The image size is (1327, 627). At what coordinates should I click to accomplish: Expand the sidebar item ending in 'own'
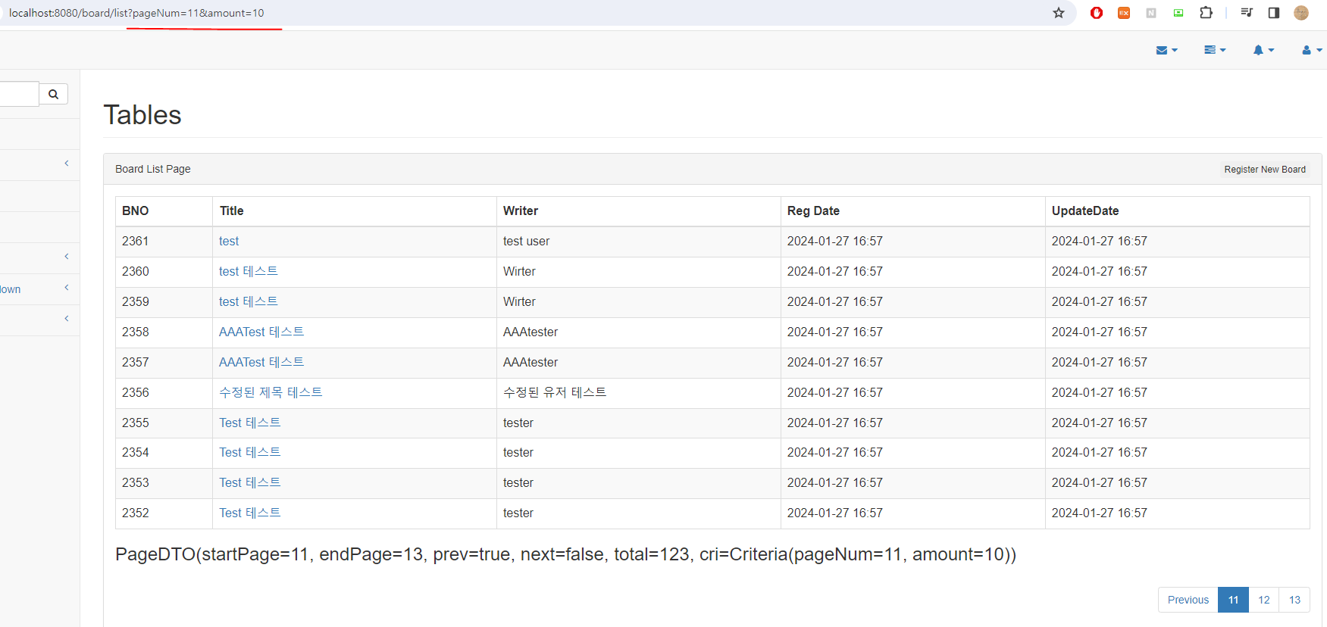(38, 289)
